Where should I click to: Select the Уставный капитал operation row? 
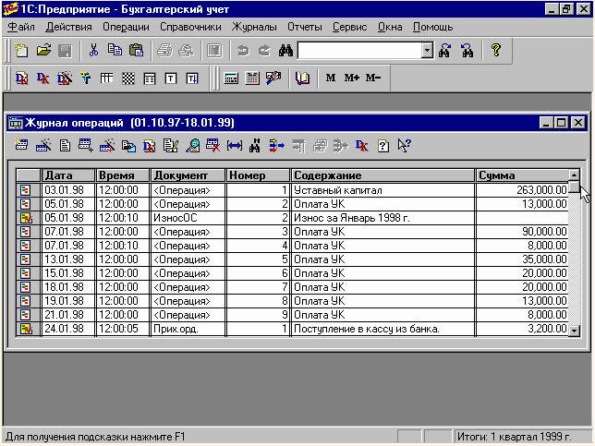point(382,190)
